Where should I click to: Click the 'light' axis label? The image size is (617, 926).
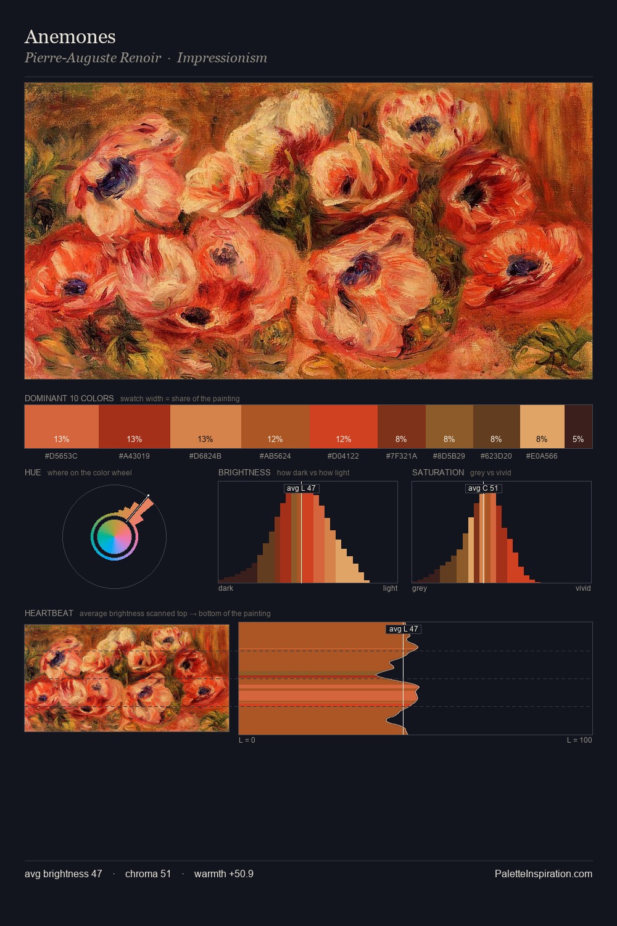[x=390, y=588]
